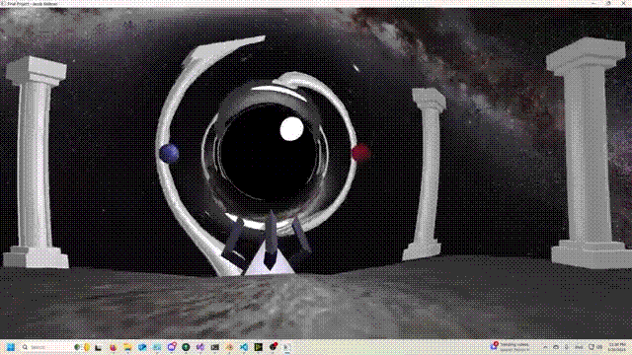Image resolution: width=632 pixels, height=355 pixels.
Task: Launch Visual Studio Code from taskbar
Action: [x=244, y=347]
